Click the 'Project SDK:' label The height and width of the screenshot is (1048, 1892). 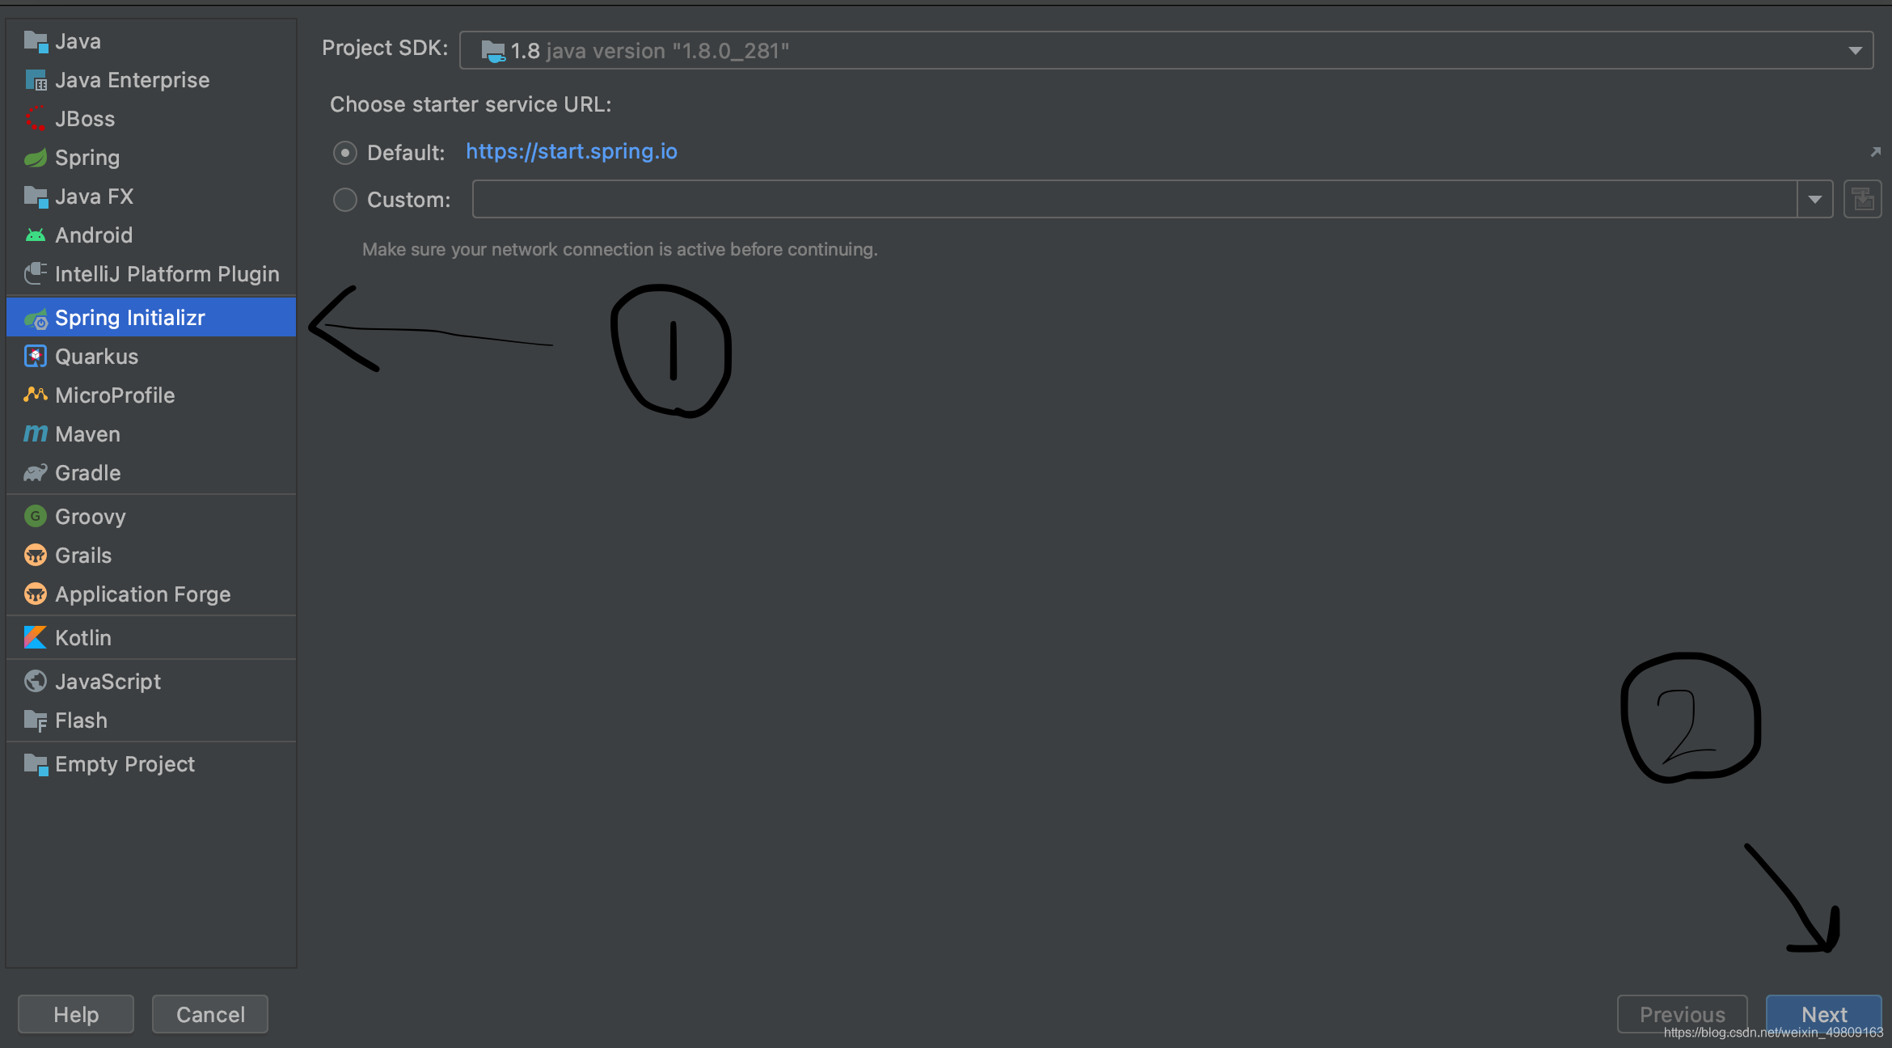[385, 48]
